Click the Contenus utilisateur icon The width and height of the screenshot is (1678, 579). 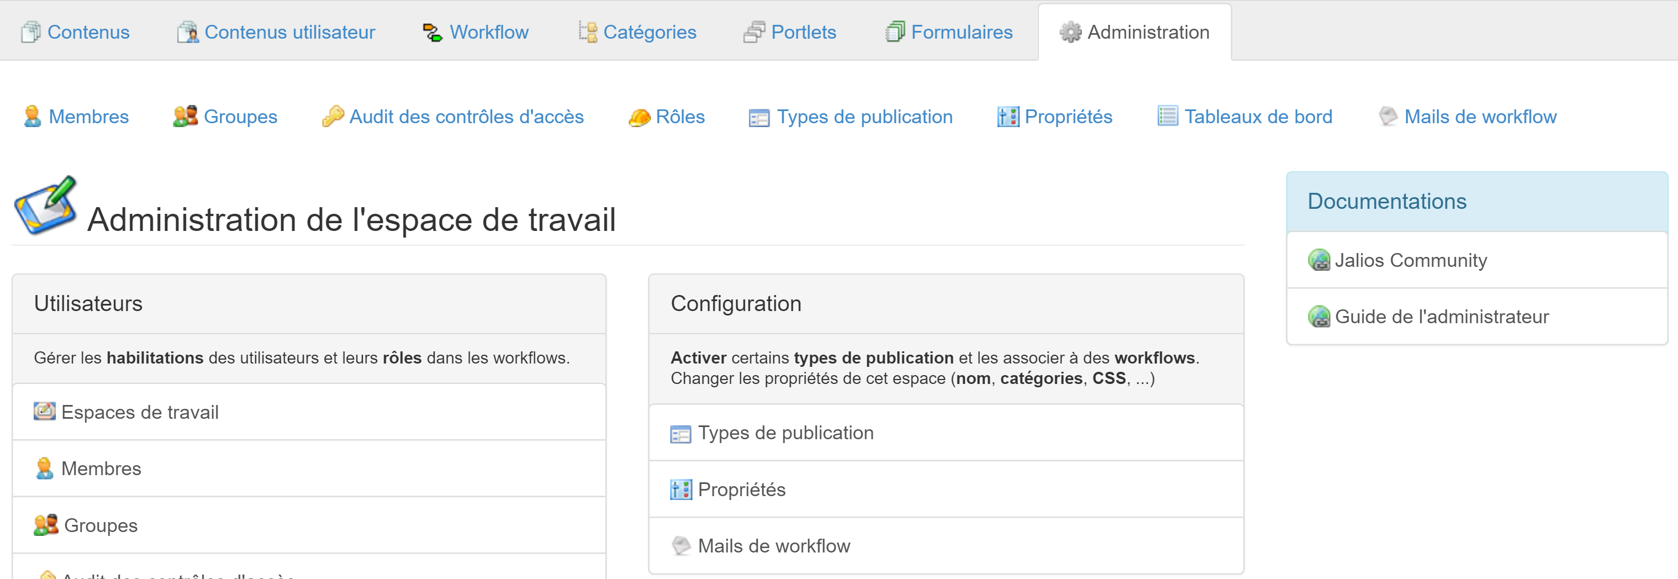pyautogui.click(x=188, y=32)
